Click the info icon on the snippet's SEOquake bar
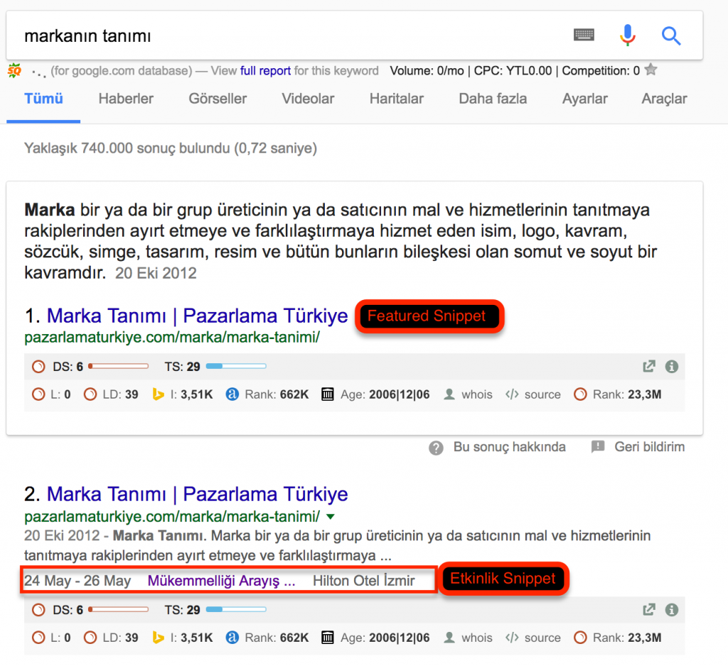Image resolution: width=728 pixels, height=666 pixels. tap(672, 365)
